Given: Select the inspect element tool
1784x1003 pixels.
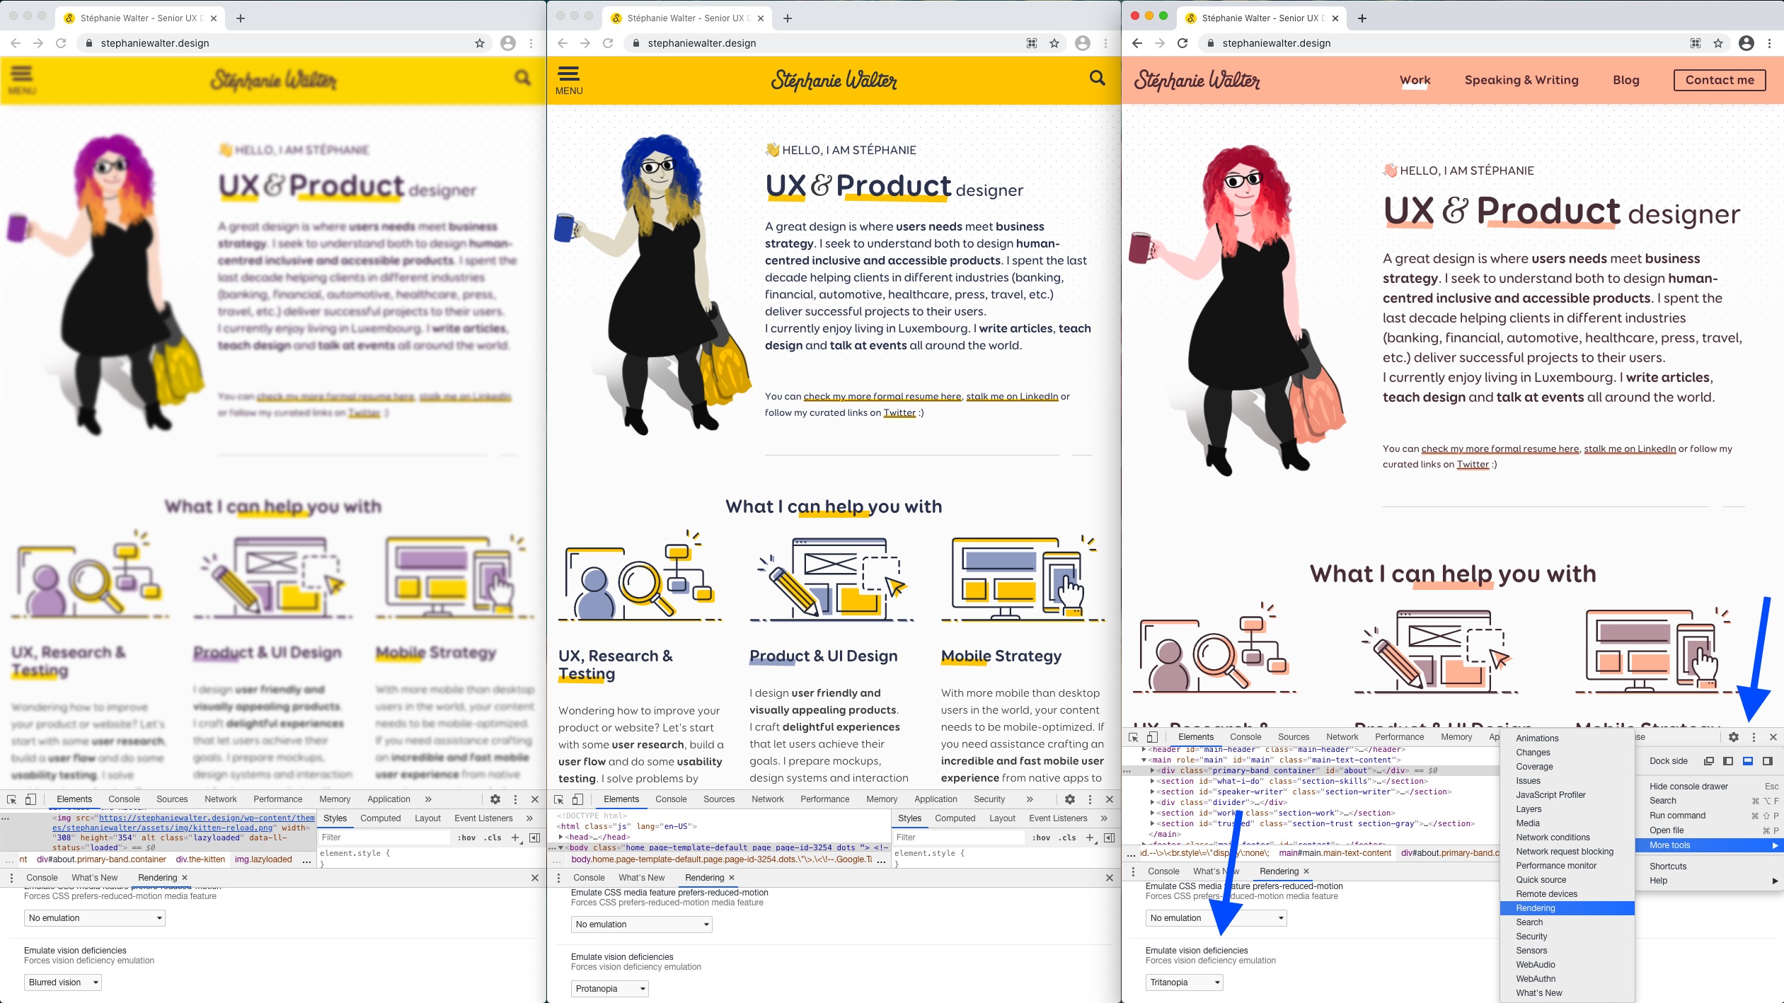Looking at the screenshot, I should tap(12, 799).
